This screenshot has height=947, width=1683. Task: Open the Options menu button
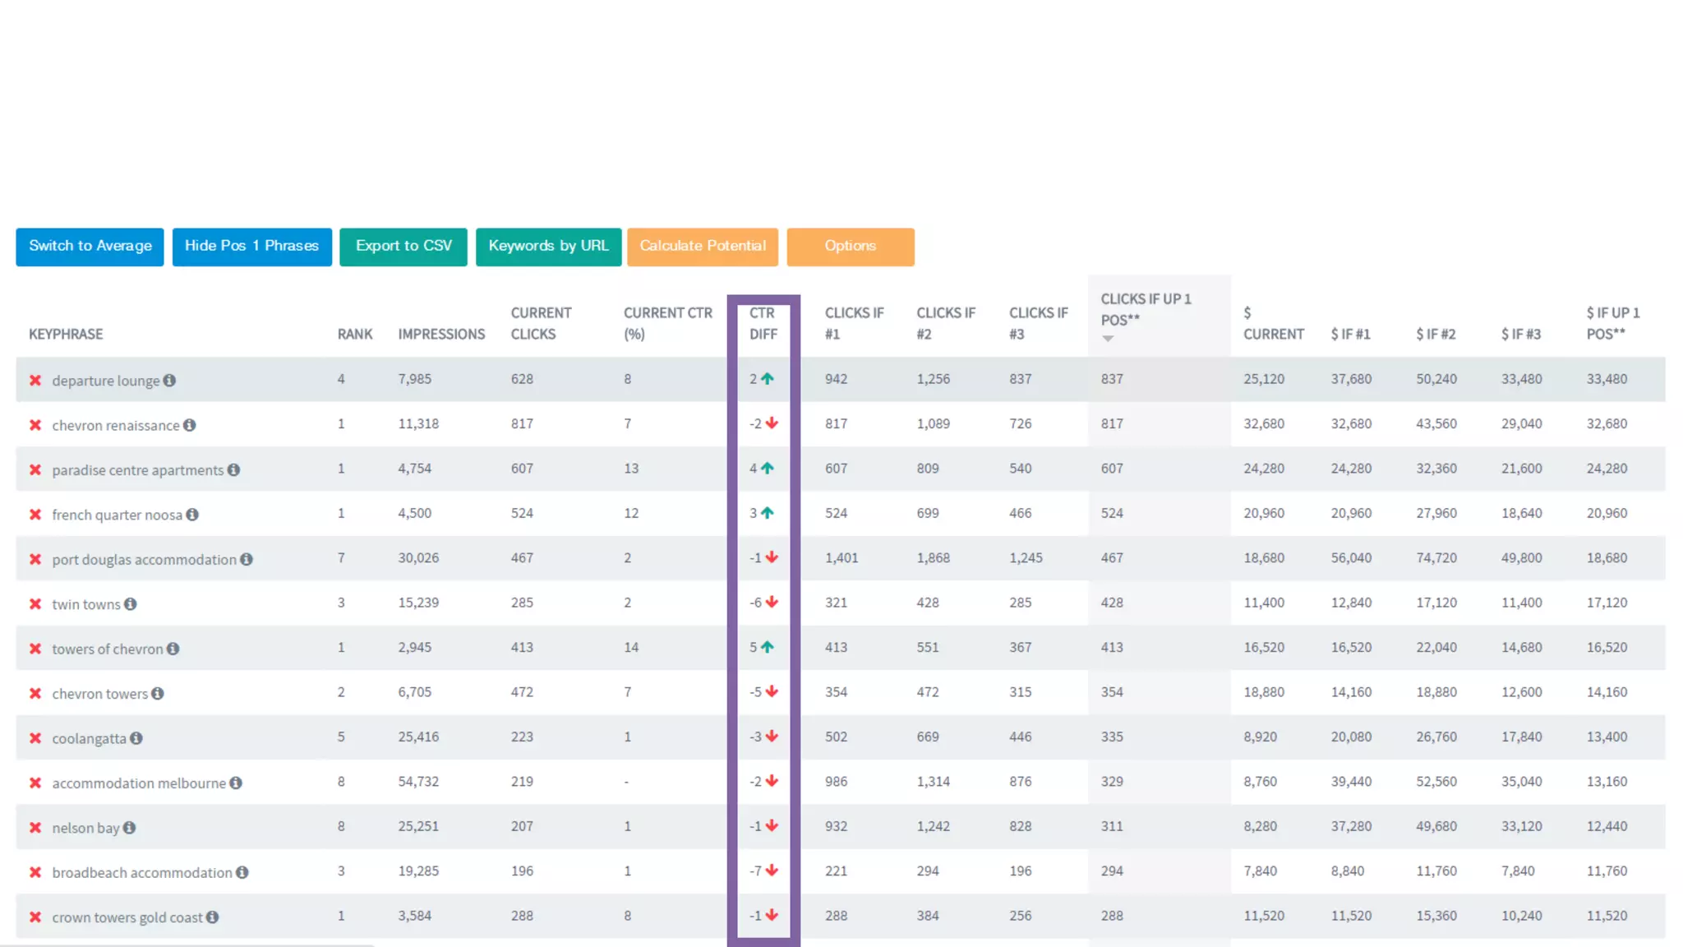tap(850, 247)
